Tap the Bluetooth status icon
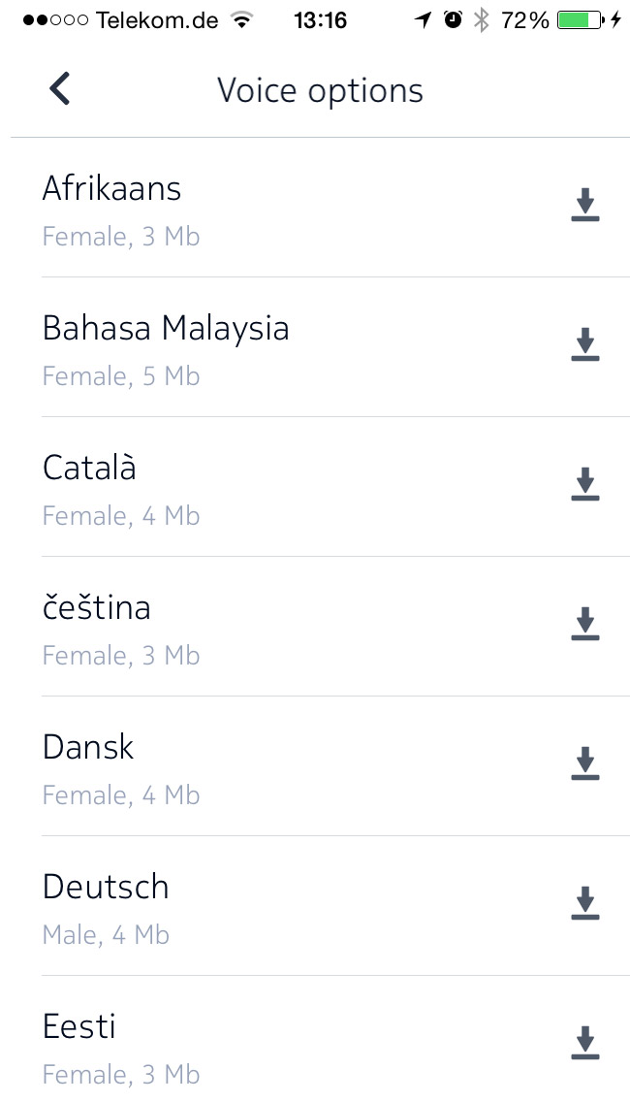The image size is (630, 1102). coord(481,20)
